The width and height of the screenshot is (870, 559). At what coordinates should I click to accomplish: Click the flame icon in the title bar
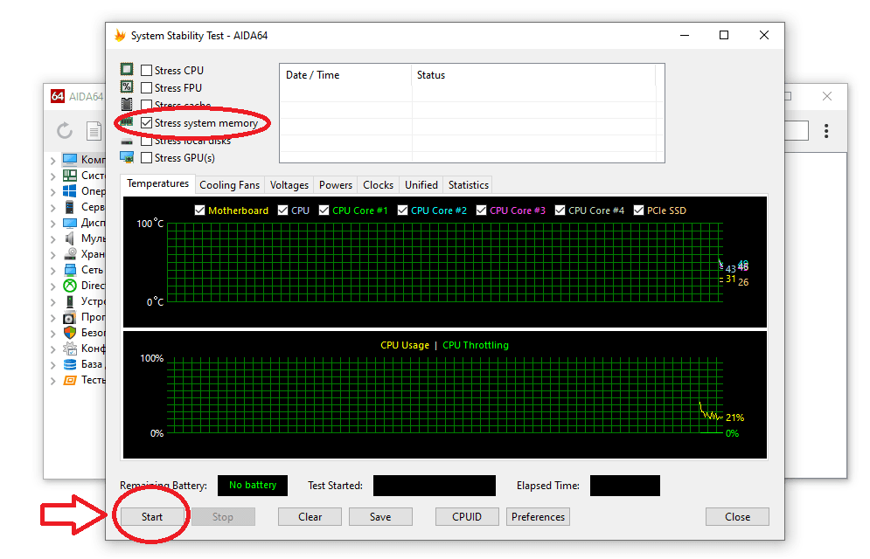pos(120,36)
